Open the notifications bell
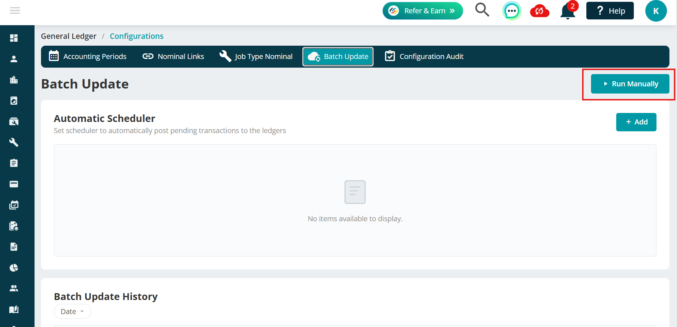Screen dimensions: 677x327 tap(568, 11)
